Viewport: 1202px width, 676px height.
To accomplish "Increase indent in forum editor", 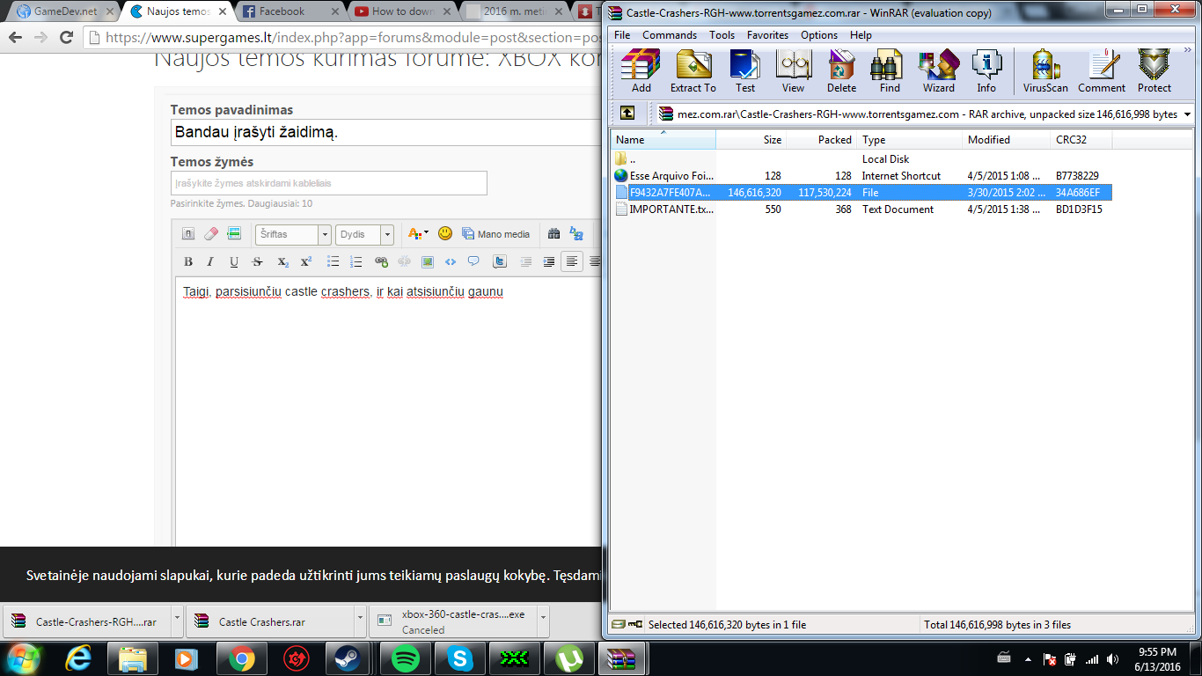I will [x=549, y=261].
